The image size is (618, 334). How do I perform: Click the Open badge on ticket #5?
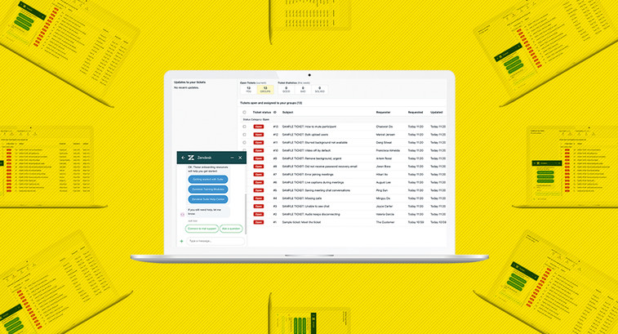(x=259, y=190)
